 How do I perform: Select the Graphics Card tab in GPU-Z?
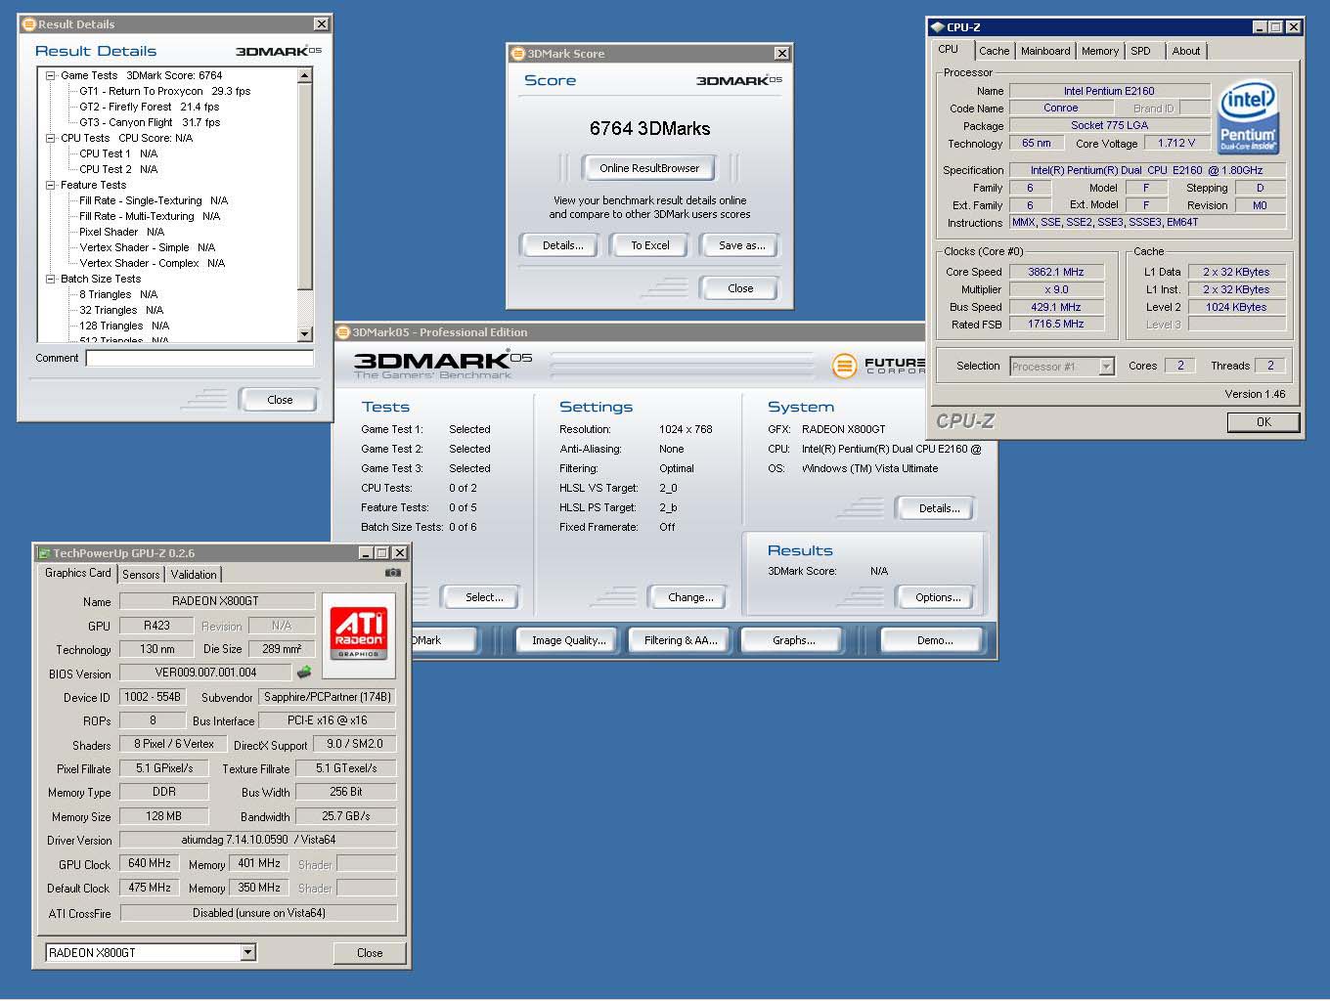(78, 573)
